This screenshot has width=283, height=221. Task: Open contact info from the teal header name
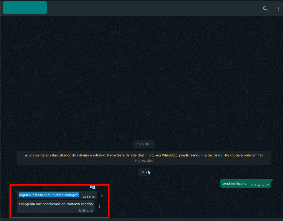(25, 7)
